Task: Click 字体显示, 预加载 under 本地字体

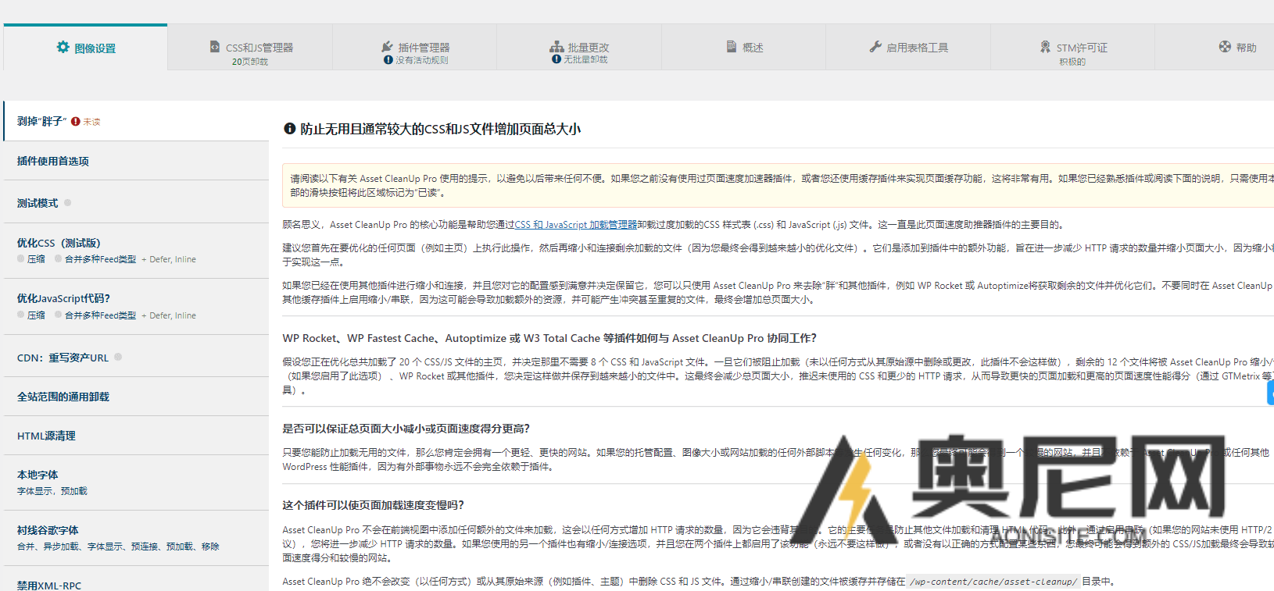Action: (52, 491)
